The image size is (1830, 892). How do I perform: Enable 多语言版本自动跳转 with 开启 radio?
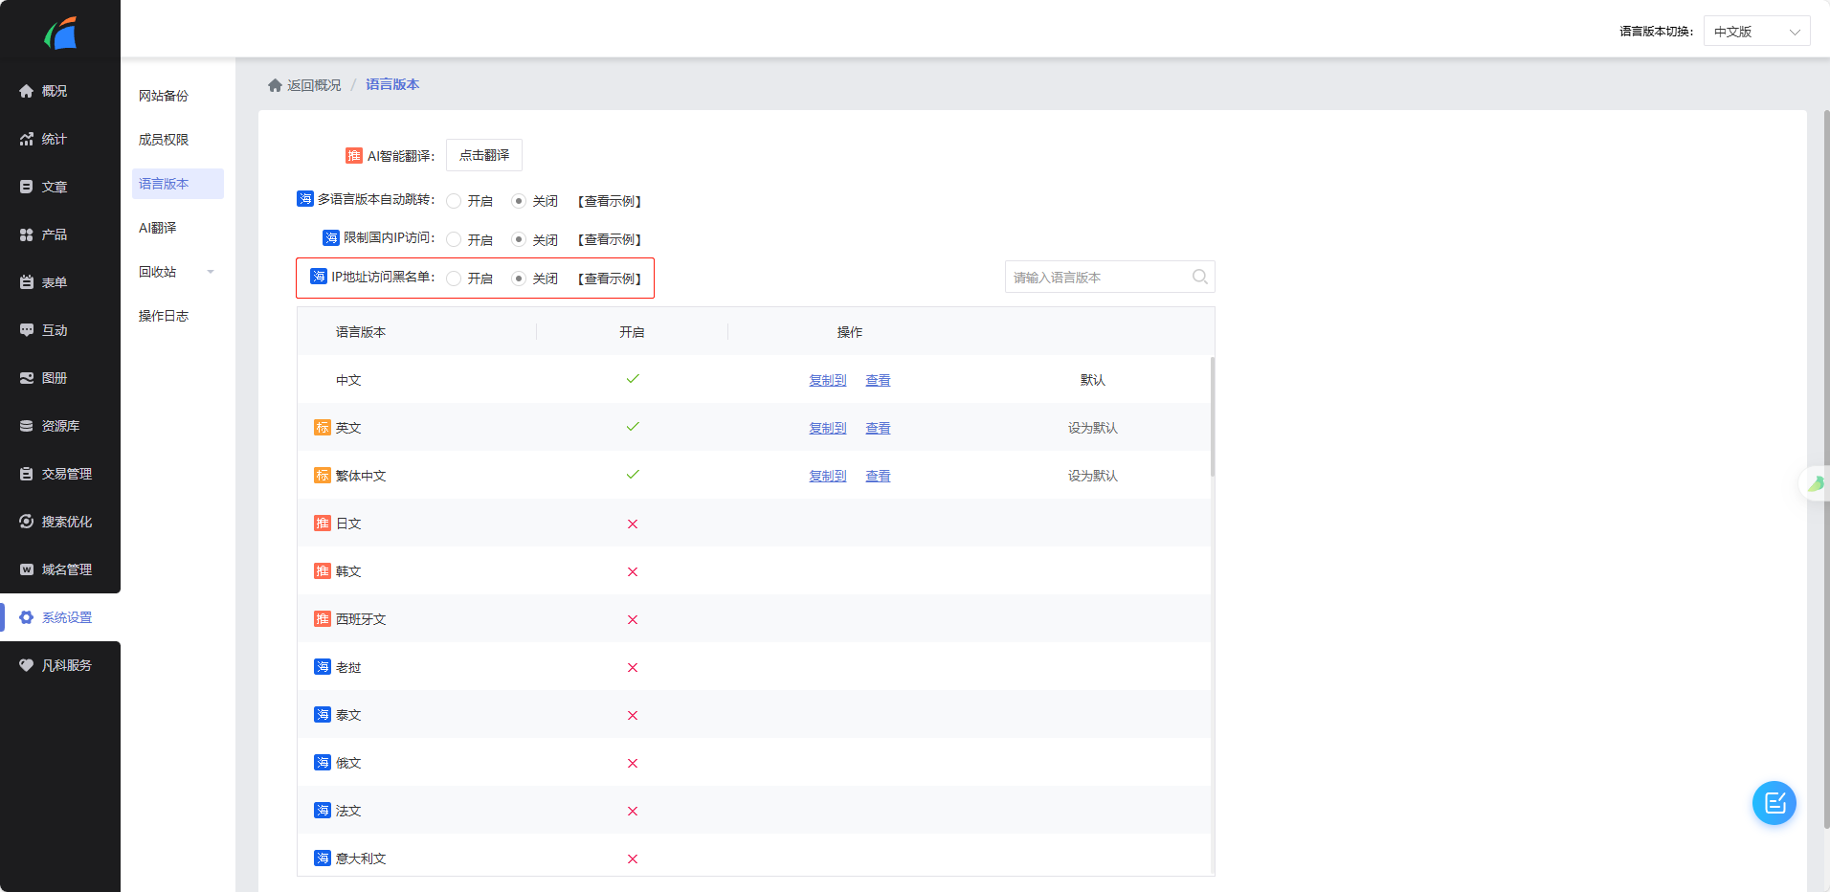pyautogui.click(x=454, y=201)
